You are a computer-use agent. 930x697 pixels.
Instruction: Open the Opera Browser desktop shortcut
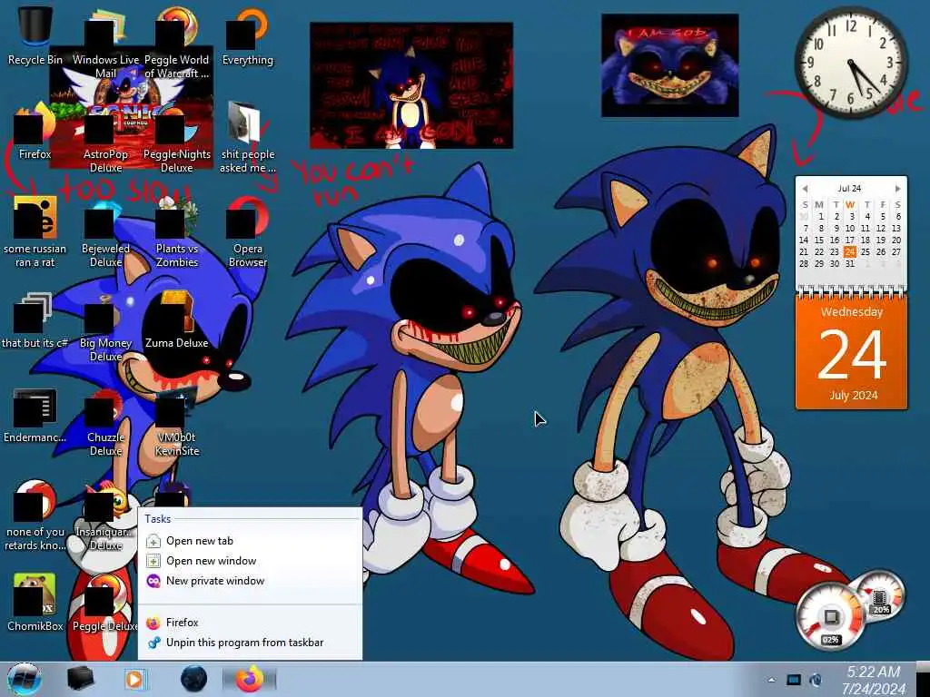[x=248, y=232]
